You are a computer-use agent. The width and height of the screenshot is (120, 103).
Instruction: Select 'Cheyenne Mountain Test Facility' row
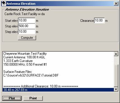pyautogui.click(x=58, y=54)
